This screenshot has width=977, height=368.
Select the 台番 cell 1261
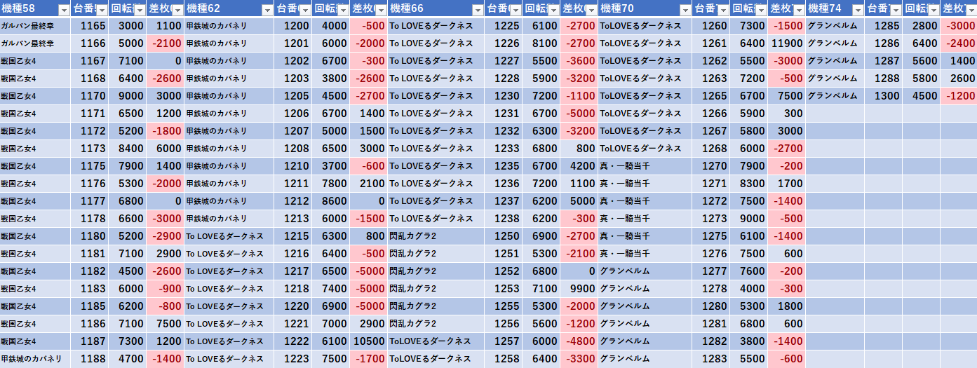click(710, 43)
